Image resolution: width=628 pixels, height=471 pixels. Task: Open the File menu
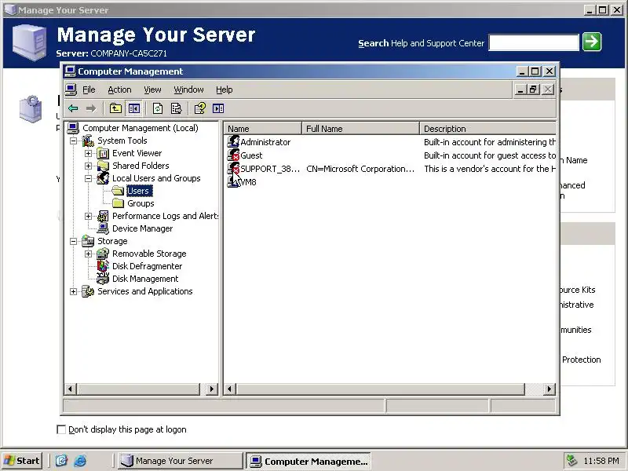(x=89, y=89)
